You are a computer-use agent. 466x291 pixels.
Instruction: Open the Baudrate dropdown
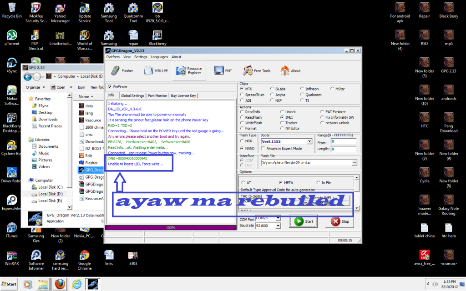(278, 226)
